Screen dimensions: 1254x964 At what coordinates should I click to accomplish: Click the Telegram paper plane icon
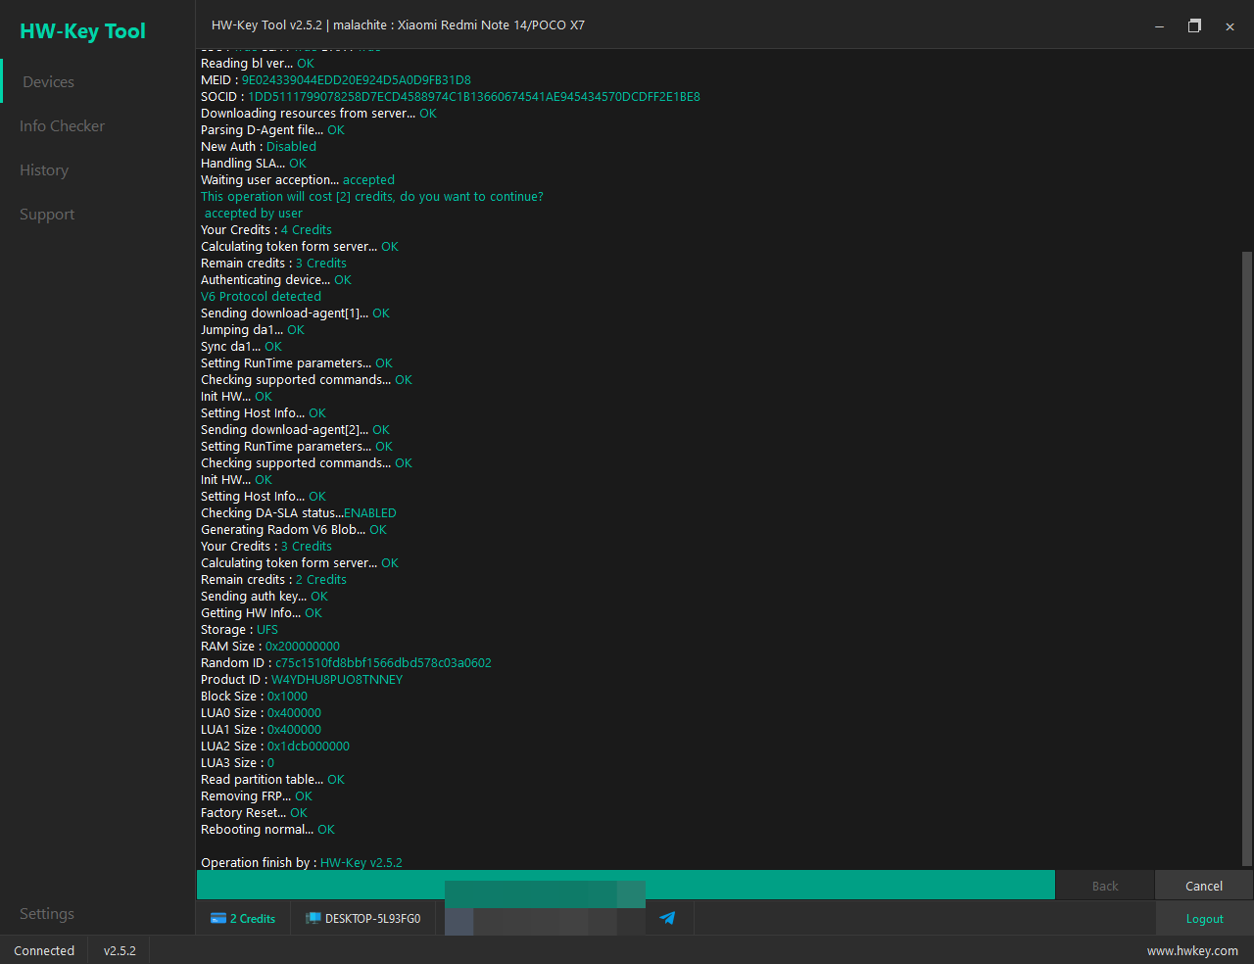point(667,918)
